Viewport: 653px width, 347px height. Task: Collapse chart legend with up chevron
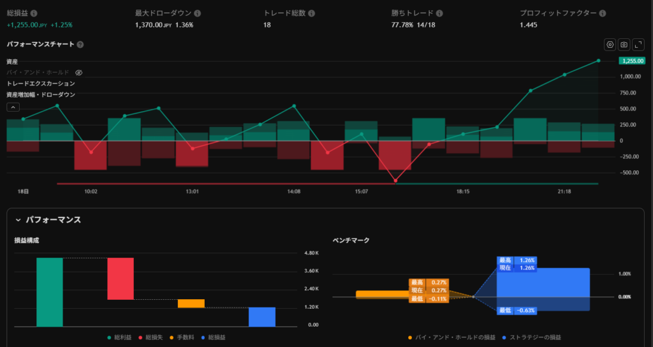pyautogui.click(x=13, y=107)
